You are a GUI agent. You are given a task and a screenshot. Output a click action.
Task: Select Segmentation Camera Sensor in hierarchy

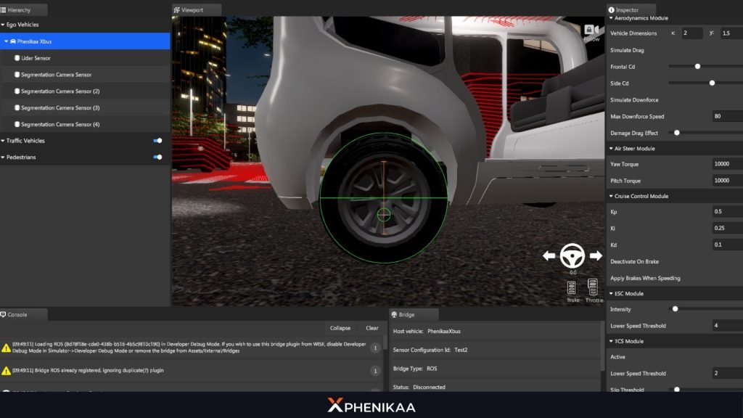point(86,75)
